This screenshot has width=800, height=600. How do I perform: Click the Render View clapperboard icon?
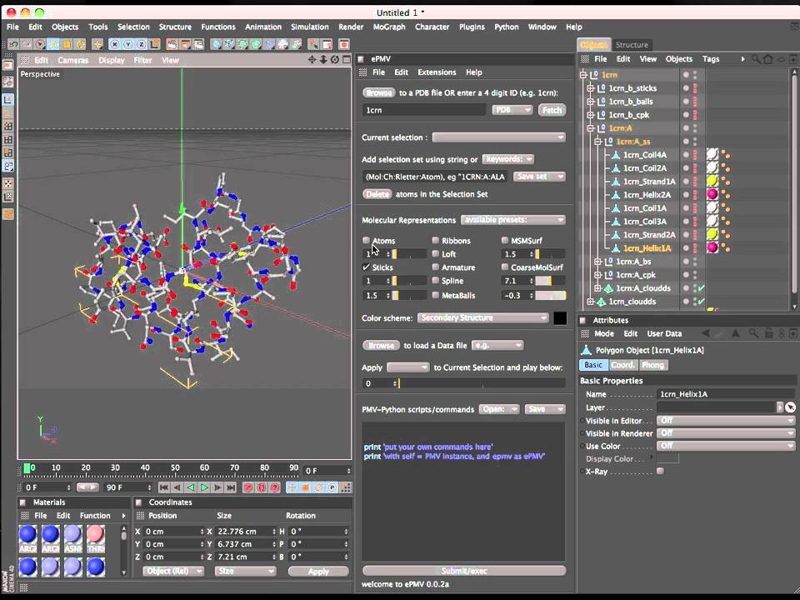[172, 45]
